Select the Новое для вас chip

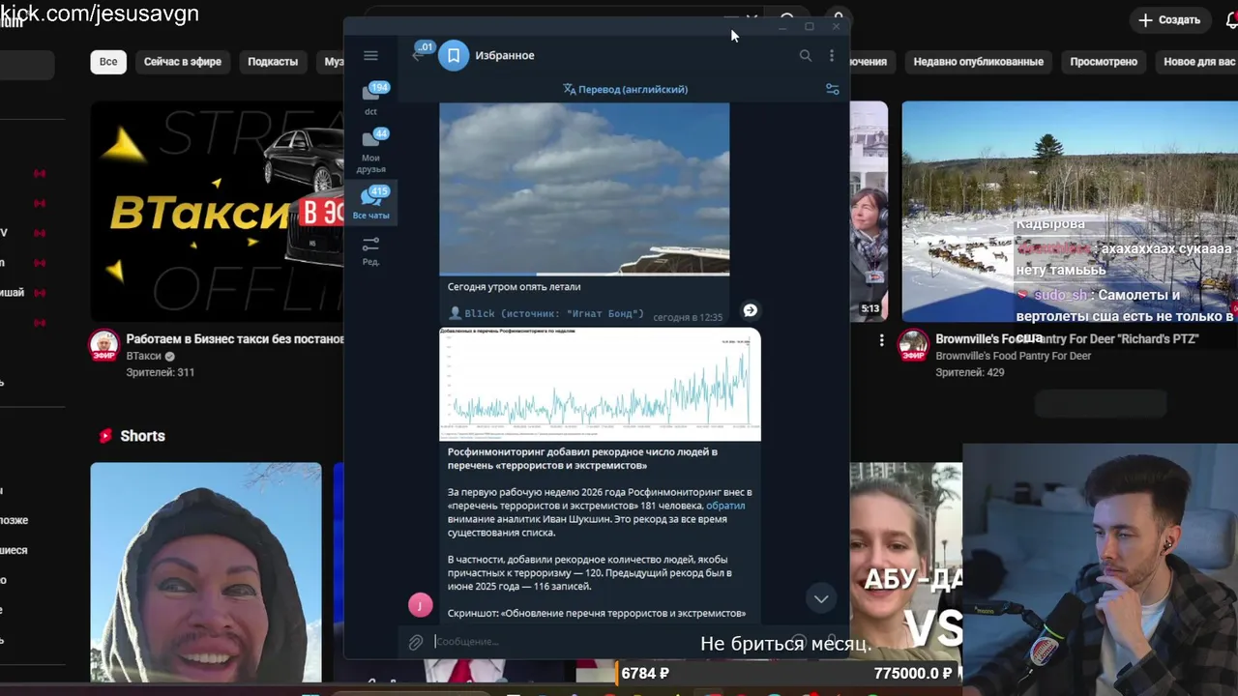[1199, 62]
